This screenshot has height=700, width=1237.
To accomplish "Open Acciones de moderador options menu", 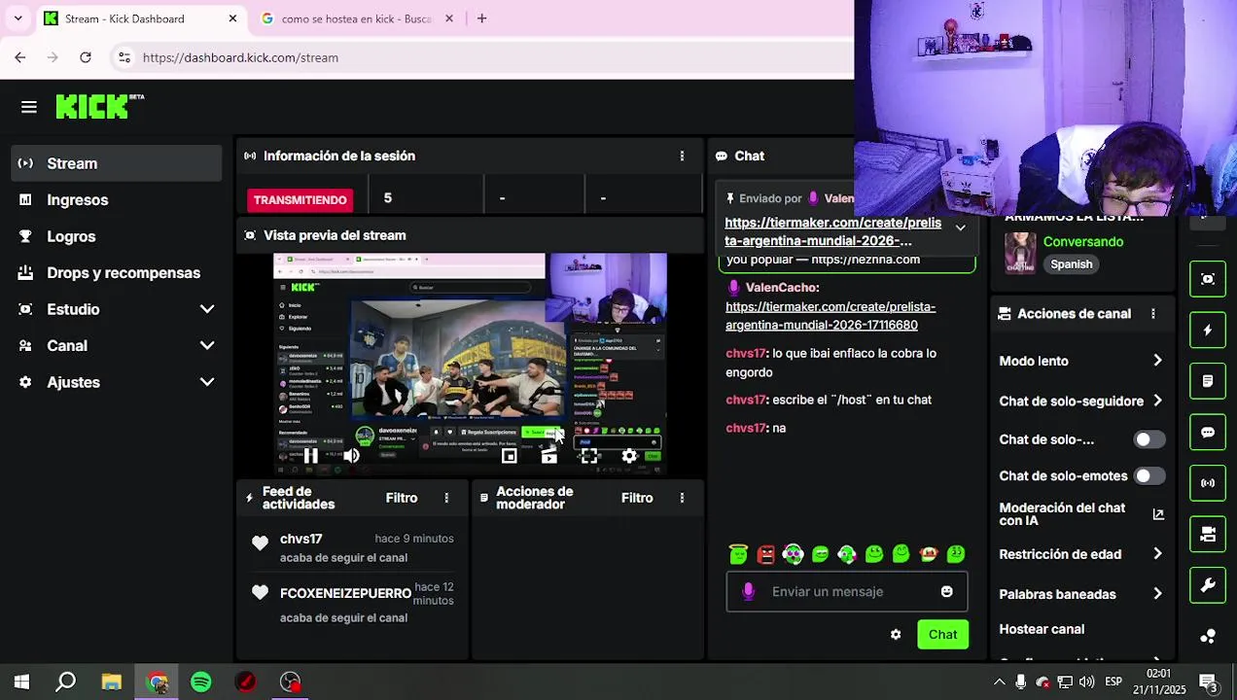I will pos(682,498).
